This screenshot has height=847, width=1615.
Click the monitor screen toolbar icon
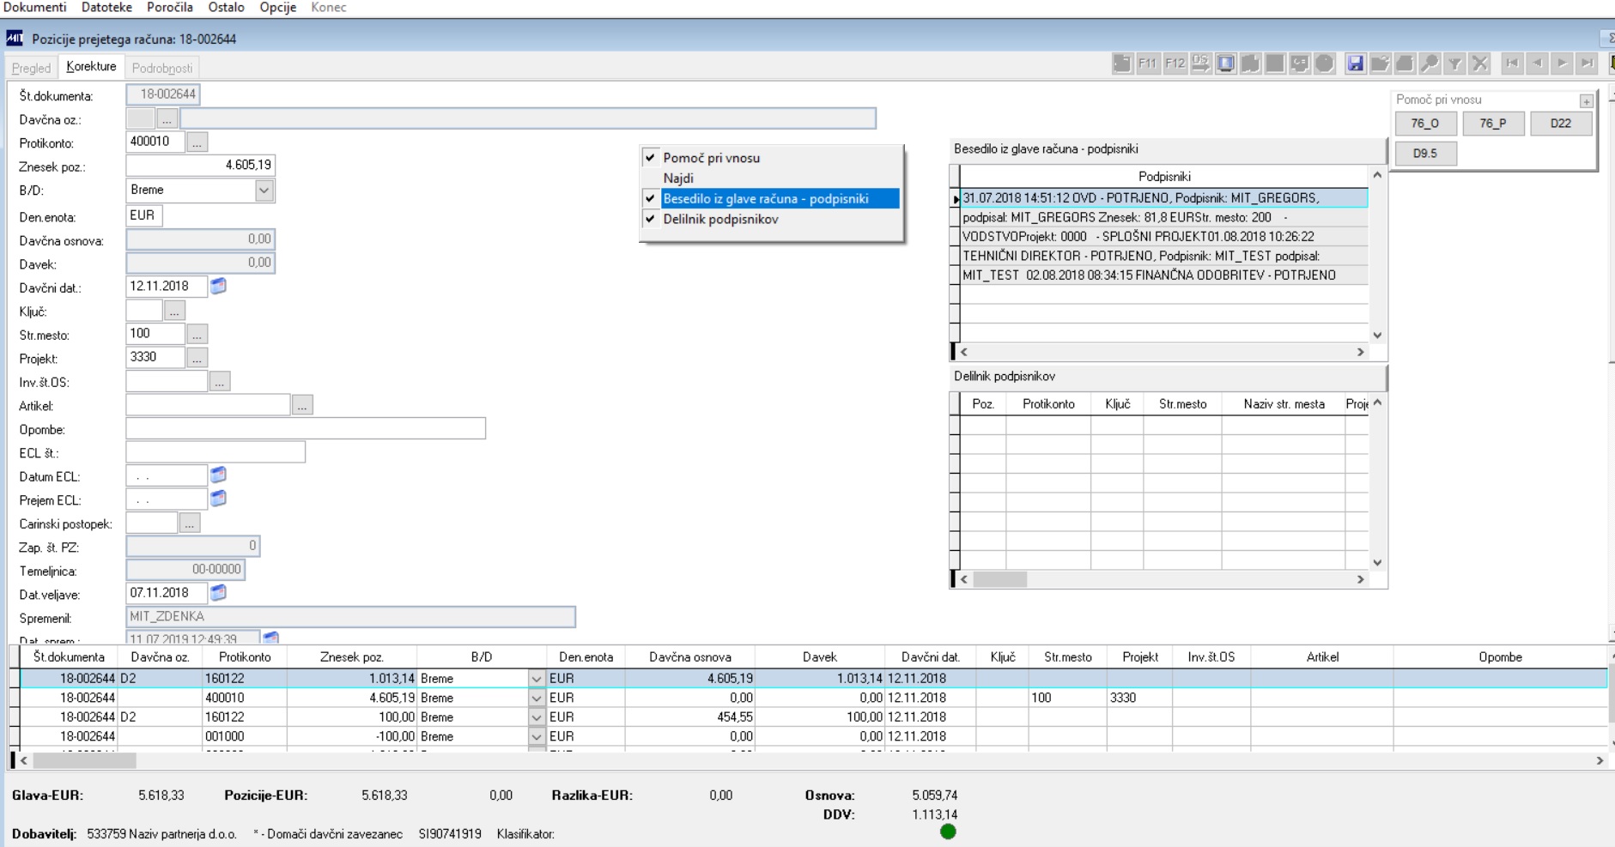click(x=1225, y=64)
